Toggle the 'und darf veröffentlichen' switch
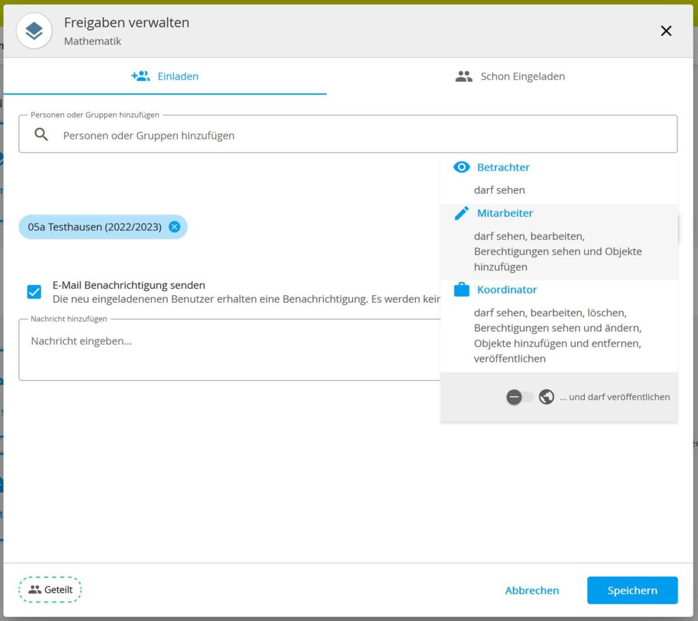 [x=519, y=397]
